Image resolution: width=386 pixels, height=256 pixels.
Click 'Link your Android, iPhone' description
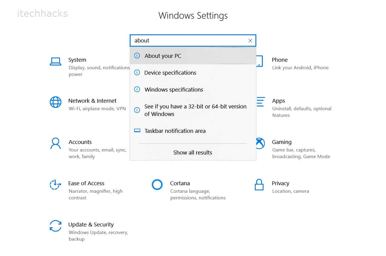pos(300,68)
